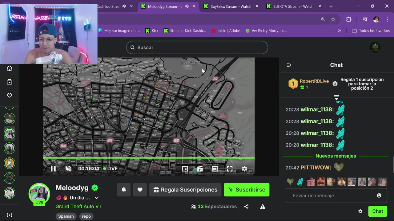The image size is (394, 221).
Task: Click the chat scrollbar
Action: (x=393, y=165)
